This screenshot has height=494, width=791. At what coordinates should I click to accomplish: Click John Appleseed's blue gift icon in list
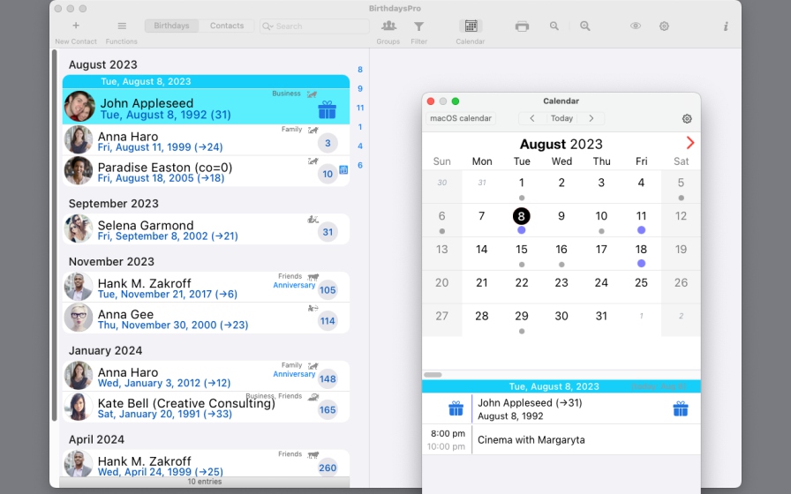327,110
